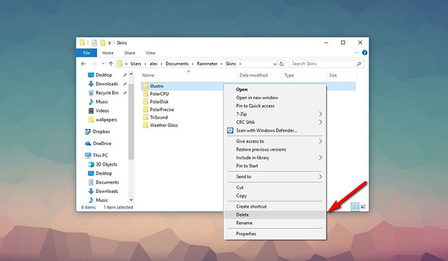
Task: Open the recent locations dropdown arrow
Action: [x=102, y=63]
